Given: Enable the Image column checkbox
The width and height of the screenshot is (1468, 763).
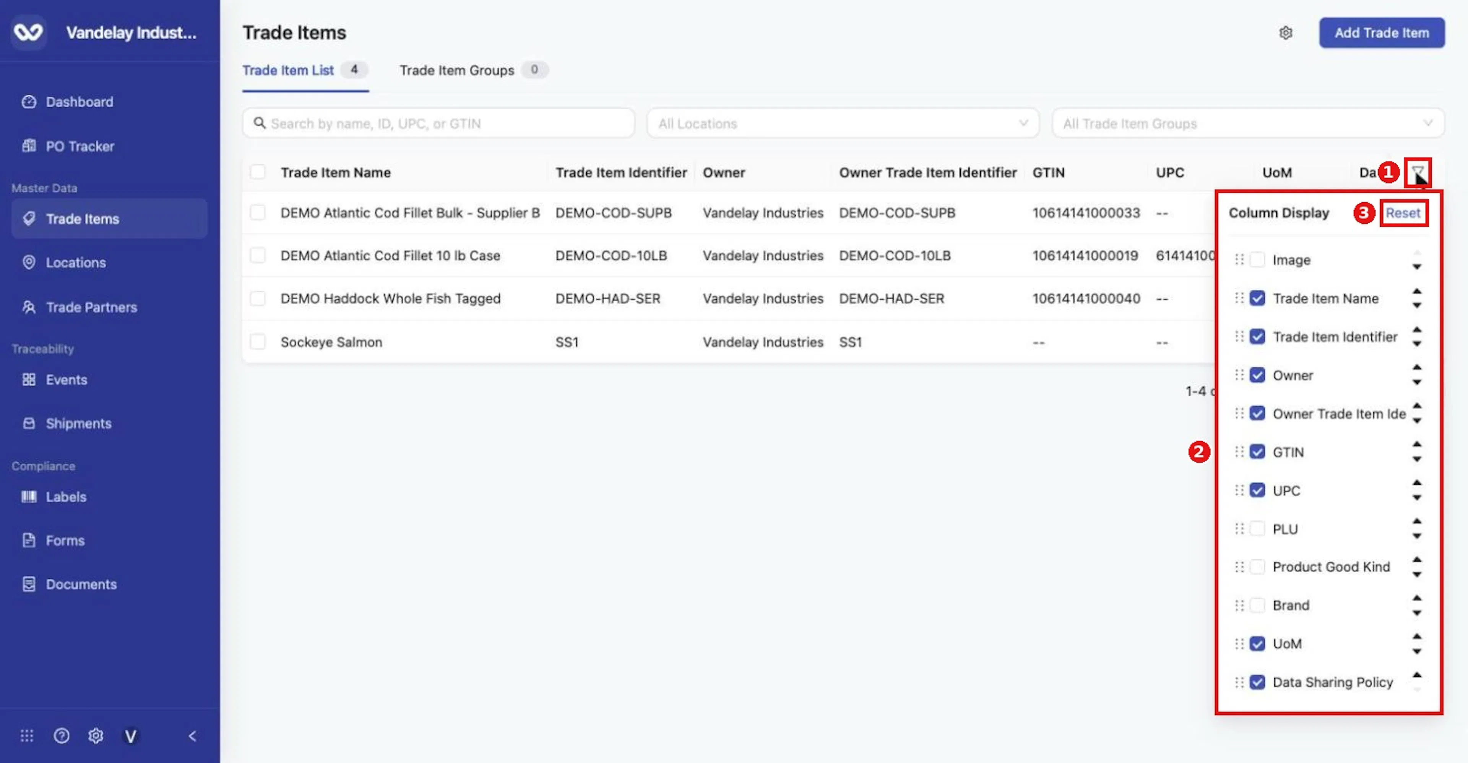Looking at the screenshot, I should (x=1257, y=259).
